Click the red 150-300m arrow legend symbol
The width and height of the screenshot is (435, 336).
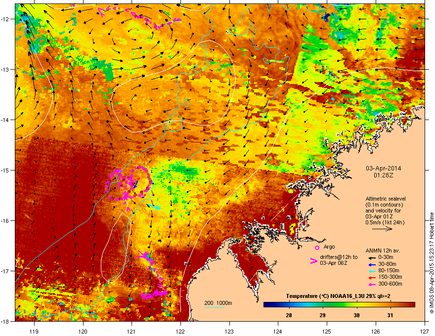[371, 278]
